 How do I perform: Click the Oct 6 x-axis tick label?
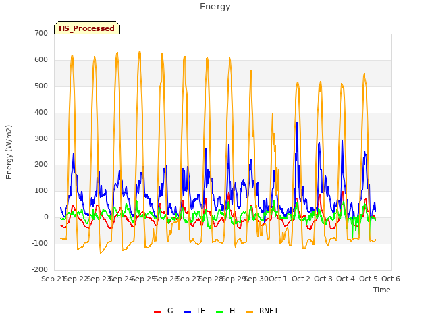coord(391,279)
